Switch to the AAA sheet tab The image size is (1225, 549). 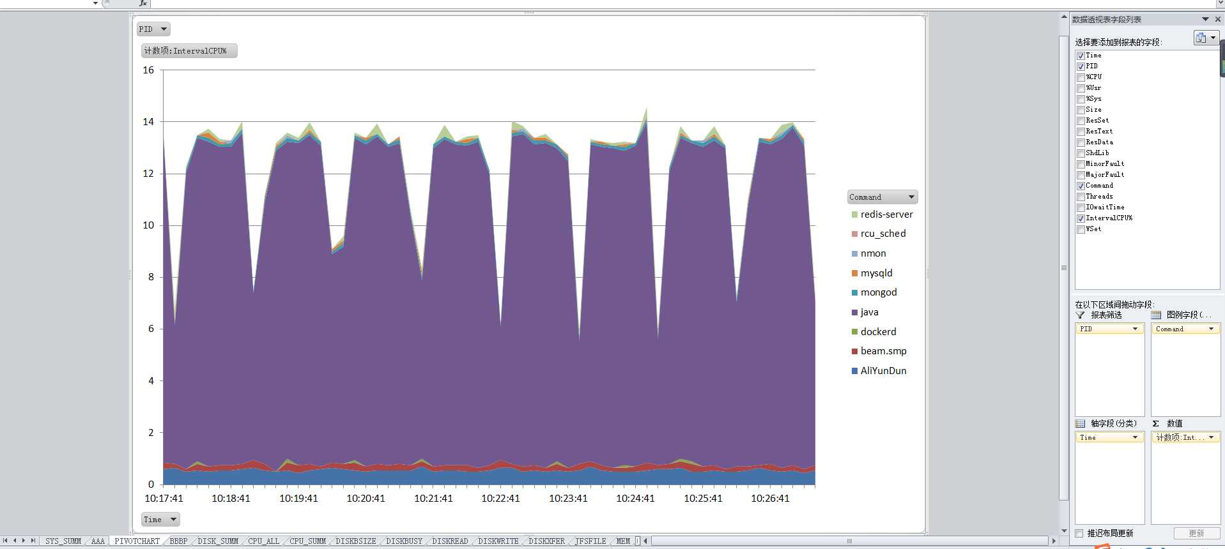[x=98, y=541]
